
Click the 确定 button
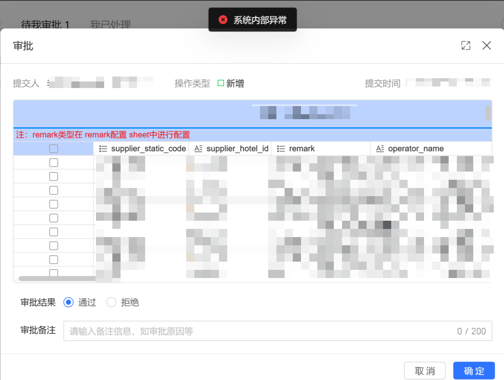474,371
